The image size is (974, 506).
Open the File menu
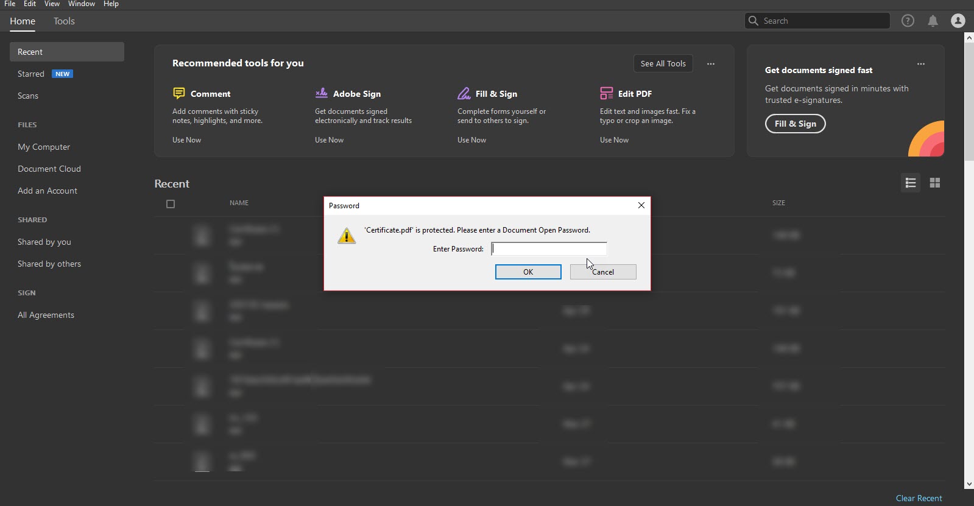tap(10, 4)
